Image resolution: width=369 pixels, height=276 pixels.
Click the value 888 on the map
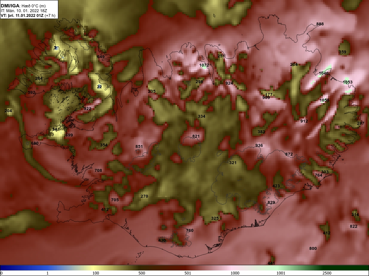click(320, 24)
